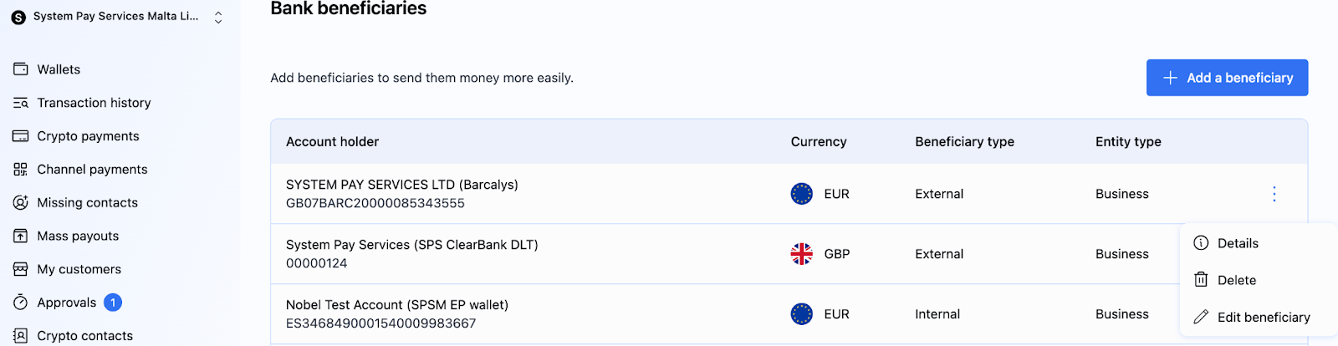Click Edit beneficiary menu option
The image size is (1338, 346).
1263,318
